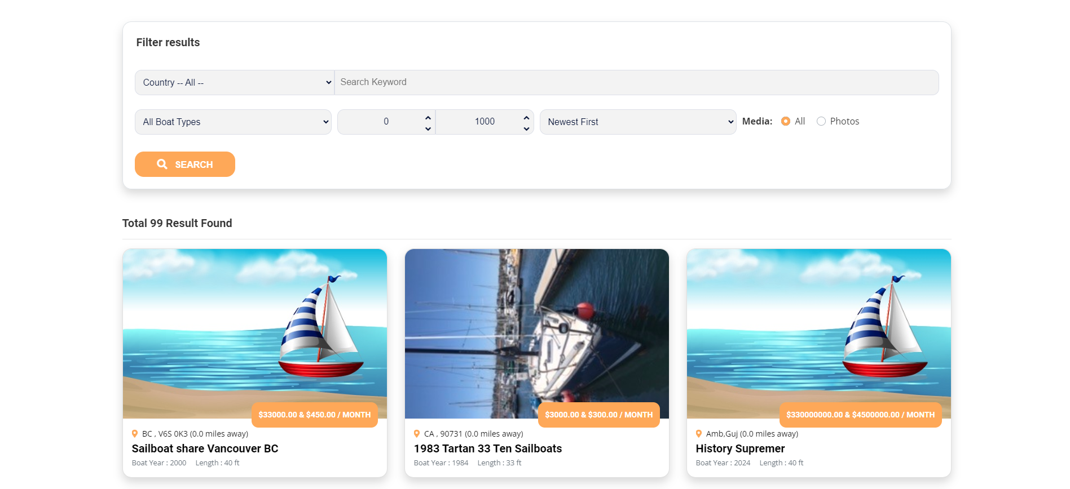Select the Photos media radio button
This screenshot has width=1070, height=489.
pyautogui.click(x=821, y=121)
